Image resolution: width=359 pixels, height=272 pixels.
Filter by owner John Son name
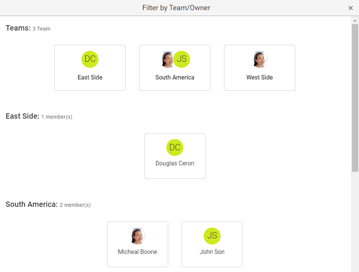(212, 252)
